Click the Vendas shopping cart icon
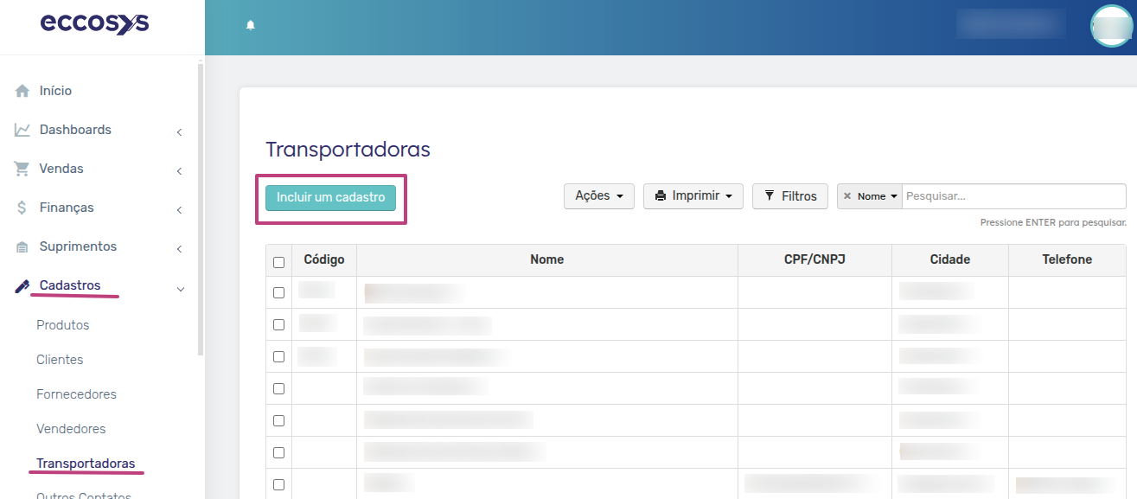This screenshot has height=499, width=1137. pyautogui.click(x=22, y=169)
